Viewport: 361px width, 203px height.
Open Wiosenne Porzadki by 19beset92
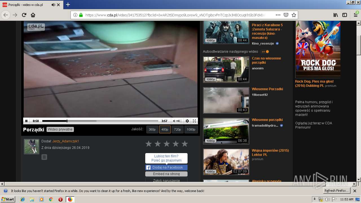pyautogui.click(x=267, y=89)
